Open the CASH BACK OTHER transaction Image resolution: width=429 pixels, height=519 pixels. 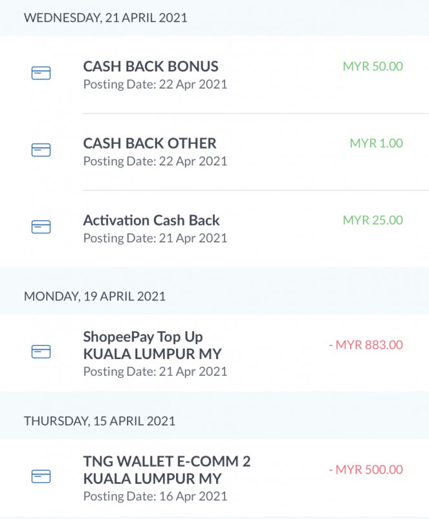click(149, 143)
